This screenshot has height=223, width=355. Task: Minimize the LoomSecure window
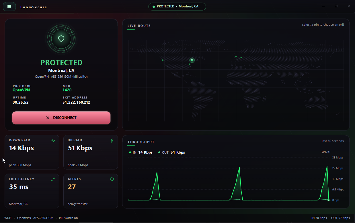click(323, 6)
